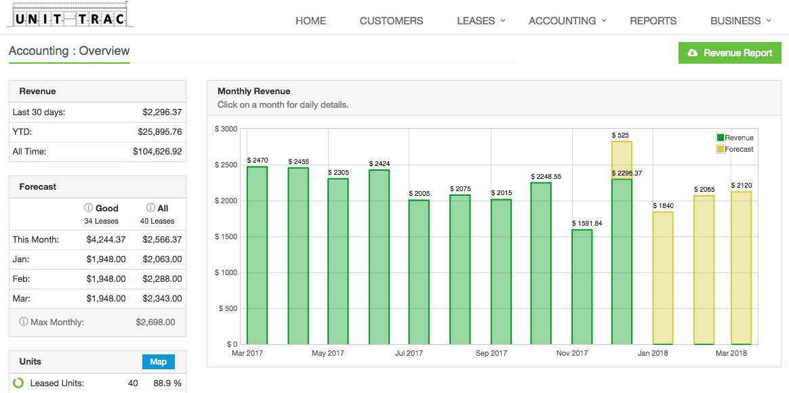Select the Sep 2017 bar labeled $ 2015

(x=501, y=272)
